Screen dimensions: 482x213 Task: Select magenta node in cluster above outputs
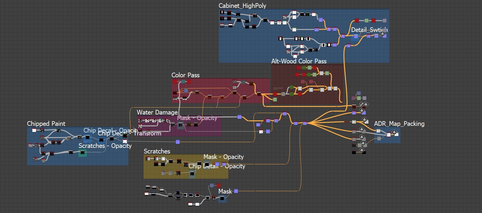click(x=354, y=98)
